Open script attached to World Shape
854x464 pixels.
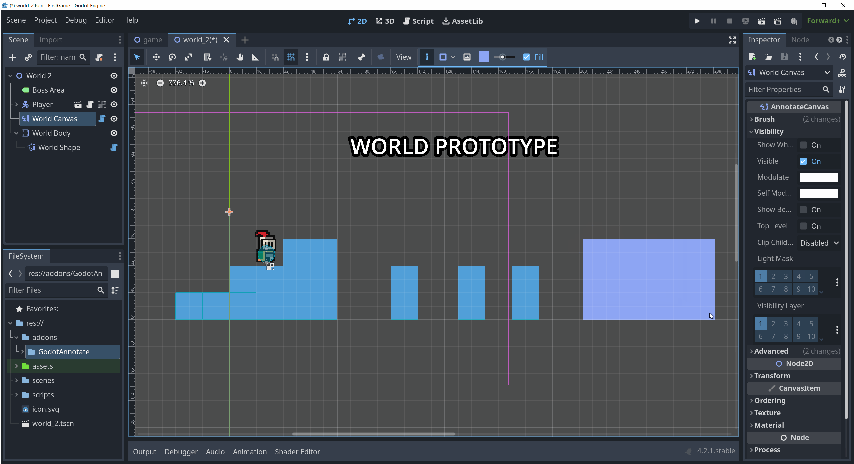click(x=114, y=147)
